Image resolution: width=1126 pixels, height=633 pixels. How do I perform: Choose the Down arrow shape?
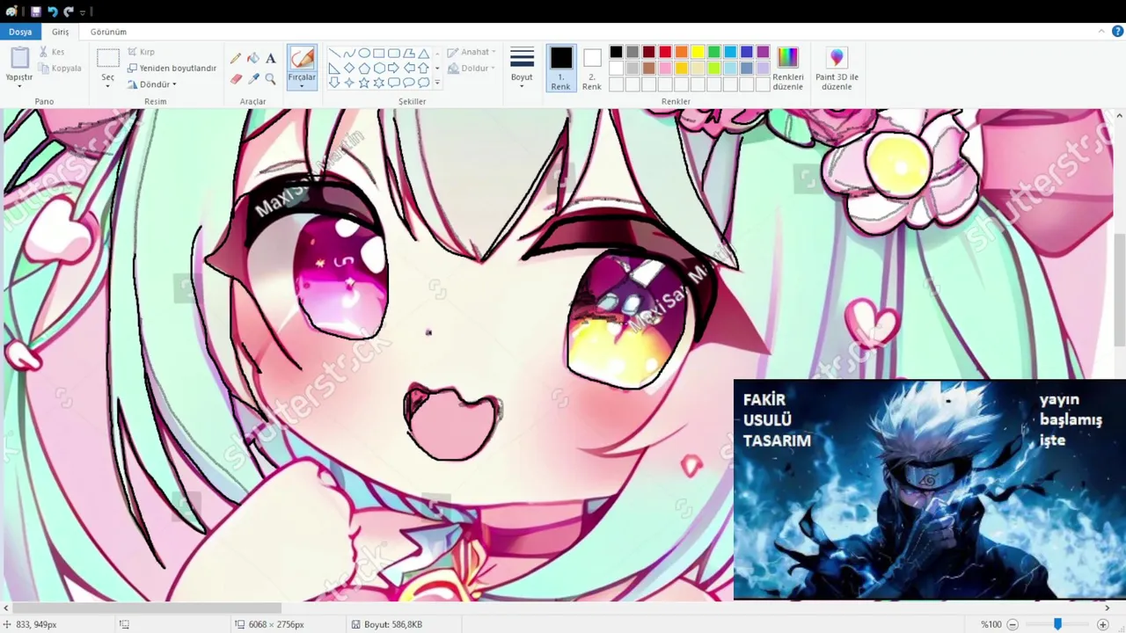click(x=334, y=83)
